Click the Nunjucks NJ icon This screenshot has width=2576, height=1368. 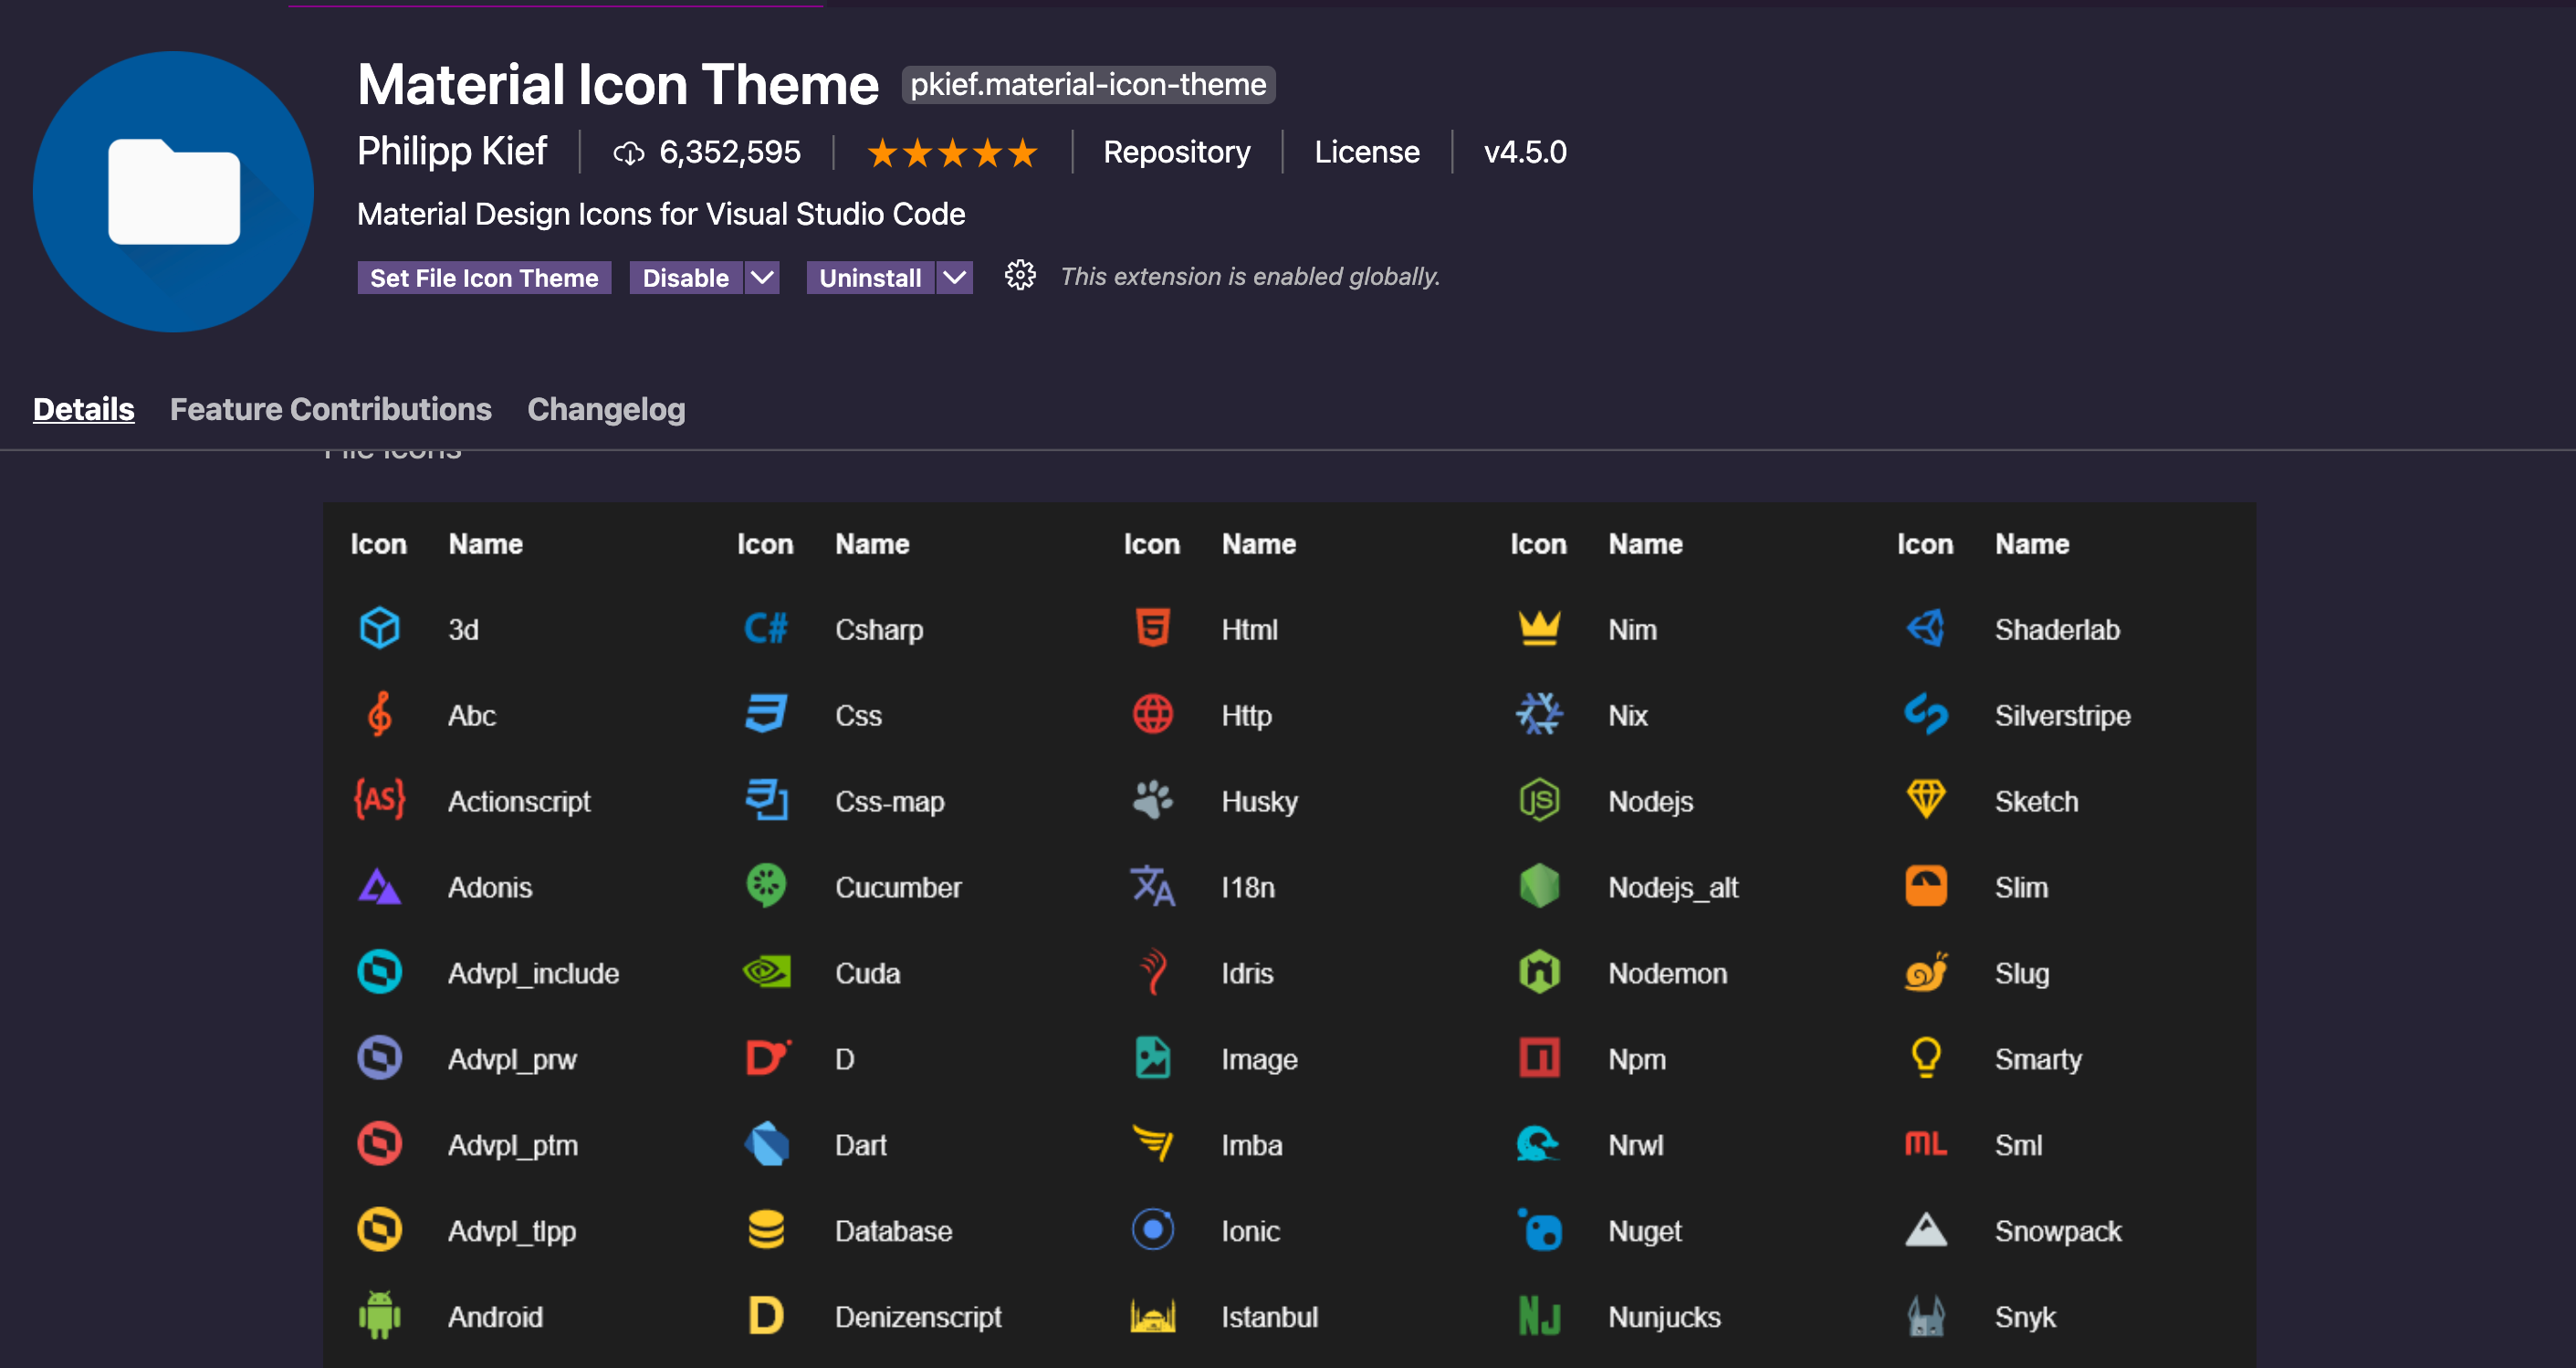1539,1316
